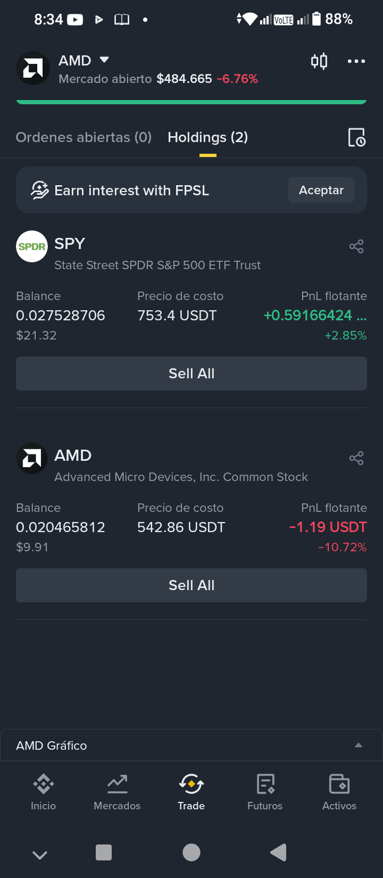Viewport: 383px width, 878px height.
Task: Open the candlestick chart icon
Action: point(319,61)
